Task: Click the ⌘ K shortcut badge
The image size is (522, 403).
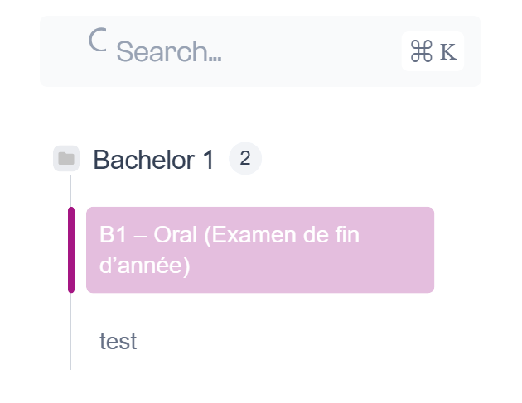Action: [433, 51]
